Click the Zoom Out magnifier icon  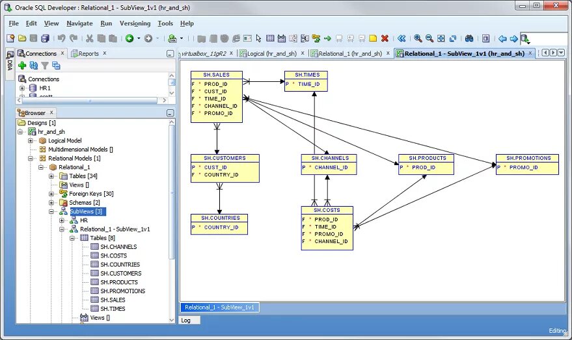pyautogui.click(x=429, y=38)
